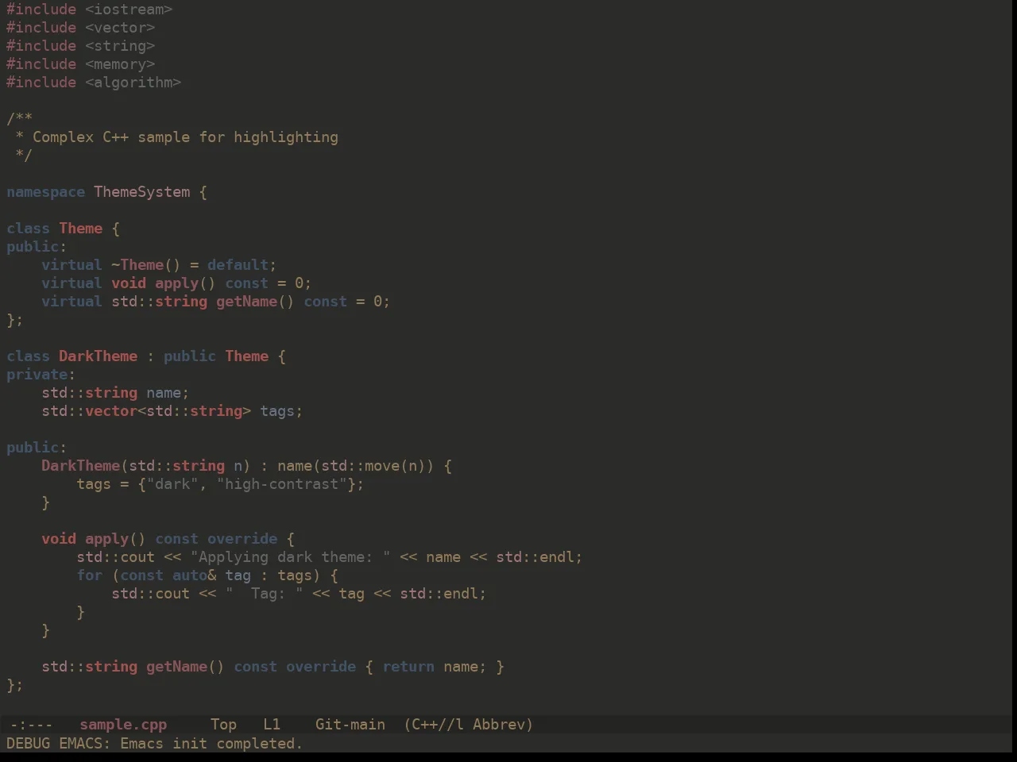Image resolution: width=1017 pixels, height=762 pixels.
Task: Click the 'default' keyword
Action: (x=238, y=265)
